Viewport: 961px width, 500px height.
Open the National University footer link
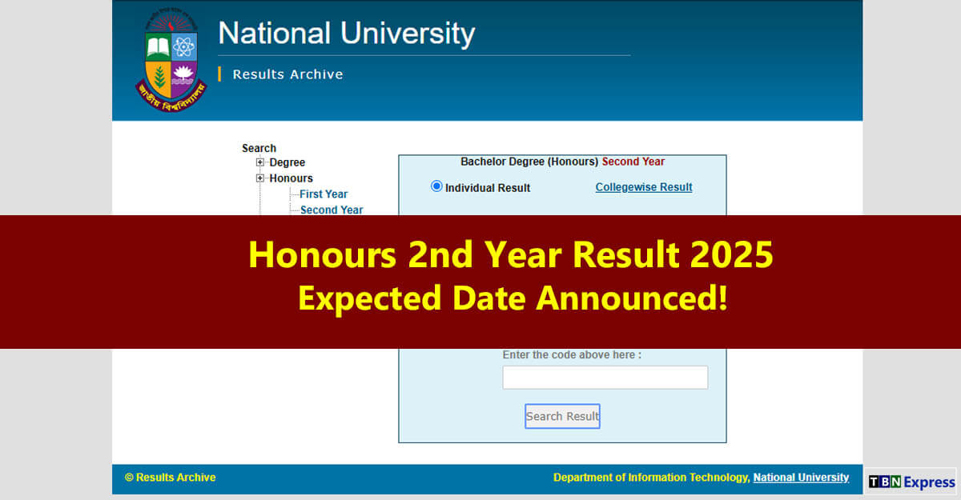tap(801, 478)
